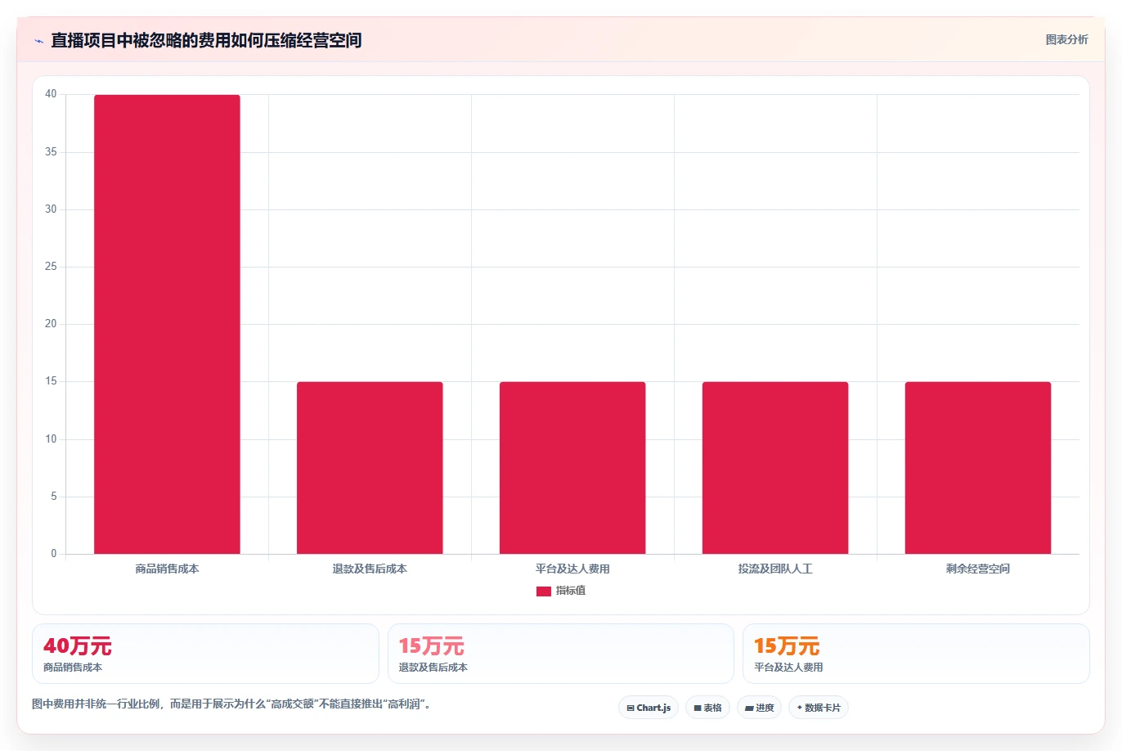
Task: Click the 表格 chip icon
Action: pyautogui.click(x=698, y=708)
